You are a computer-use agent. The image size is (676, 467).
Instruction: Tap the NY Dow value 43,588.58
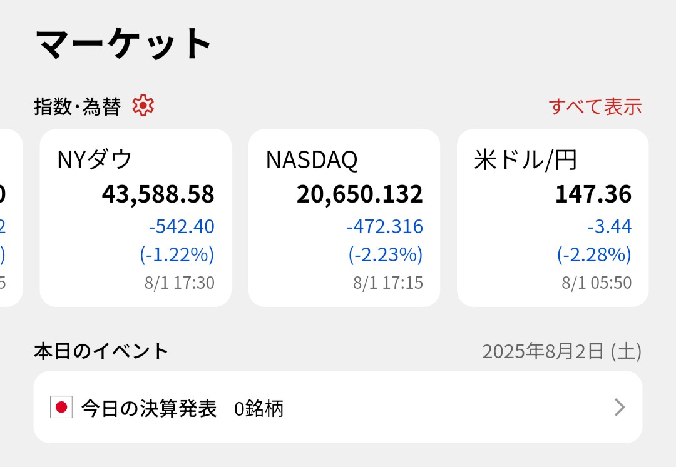pos(158,194)
